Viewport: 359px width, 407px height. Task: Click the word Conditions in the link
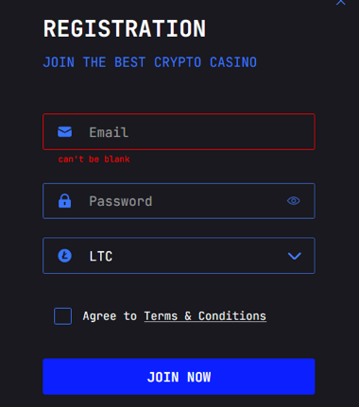pos(232,316)
